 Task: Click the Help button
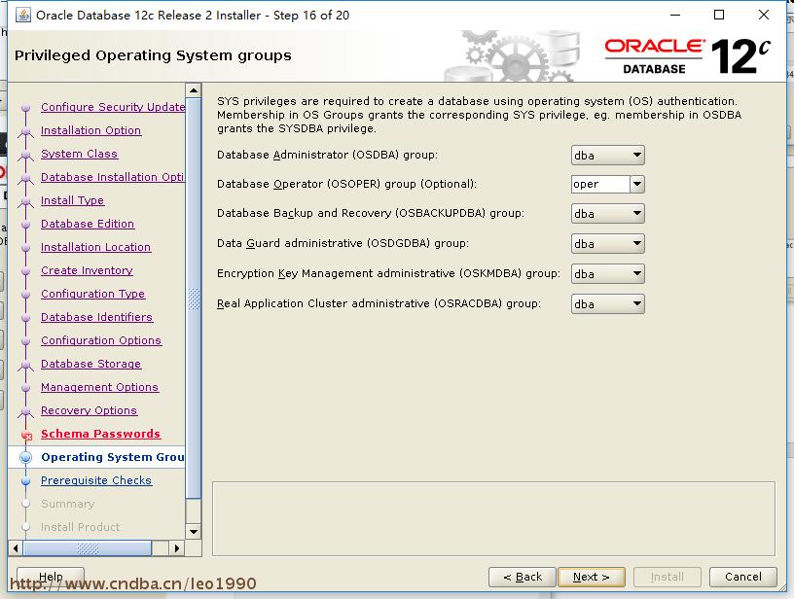pos(51,577)
